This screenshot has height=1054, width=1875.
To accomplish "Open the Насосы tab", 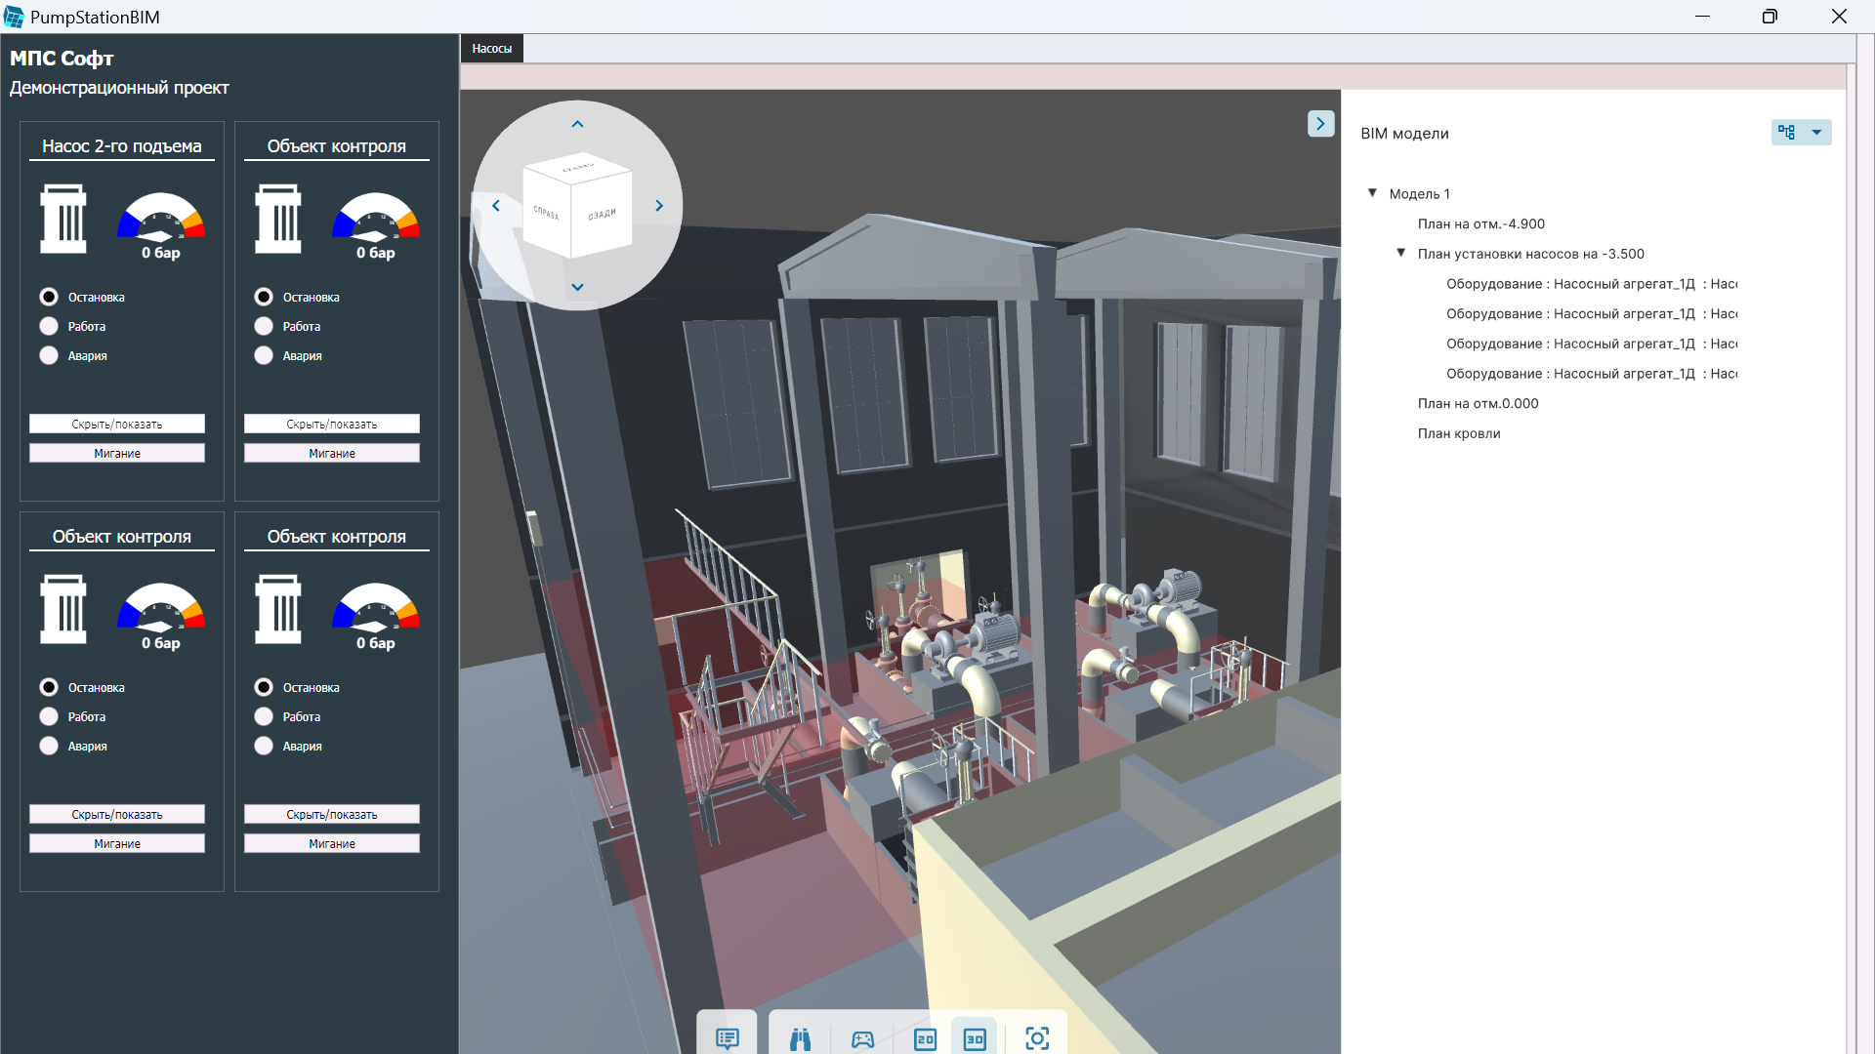I will (491, 49).
